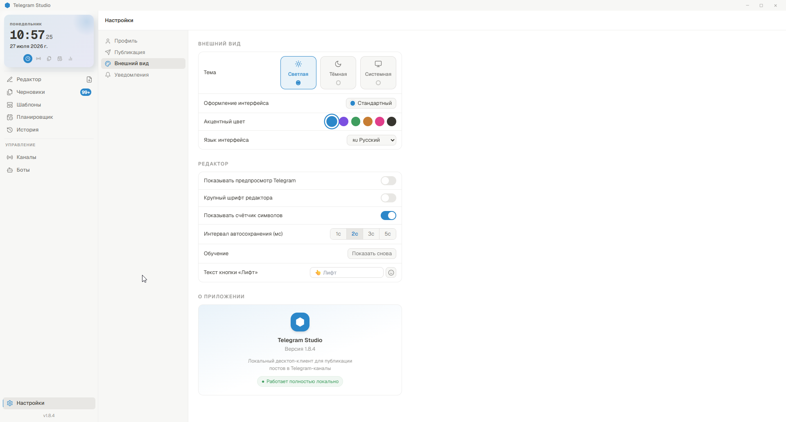Click the 27 июля 2026 г. date
Screen dimensions: 786x422
(x=29, y=46)
